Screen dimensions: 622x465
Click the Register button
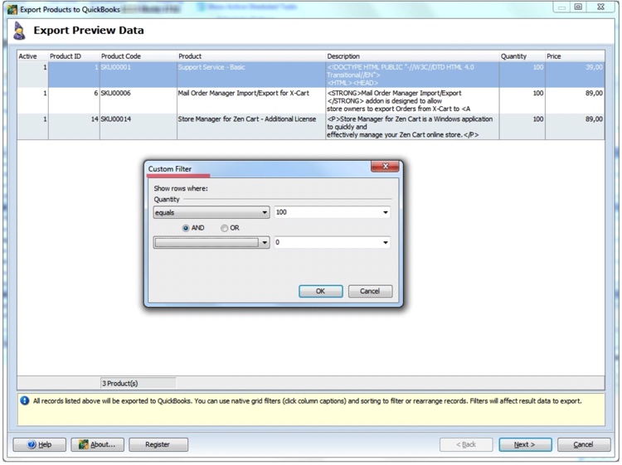pos(158,444)
